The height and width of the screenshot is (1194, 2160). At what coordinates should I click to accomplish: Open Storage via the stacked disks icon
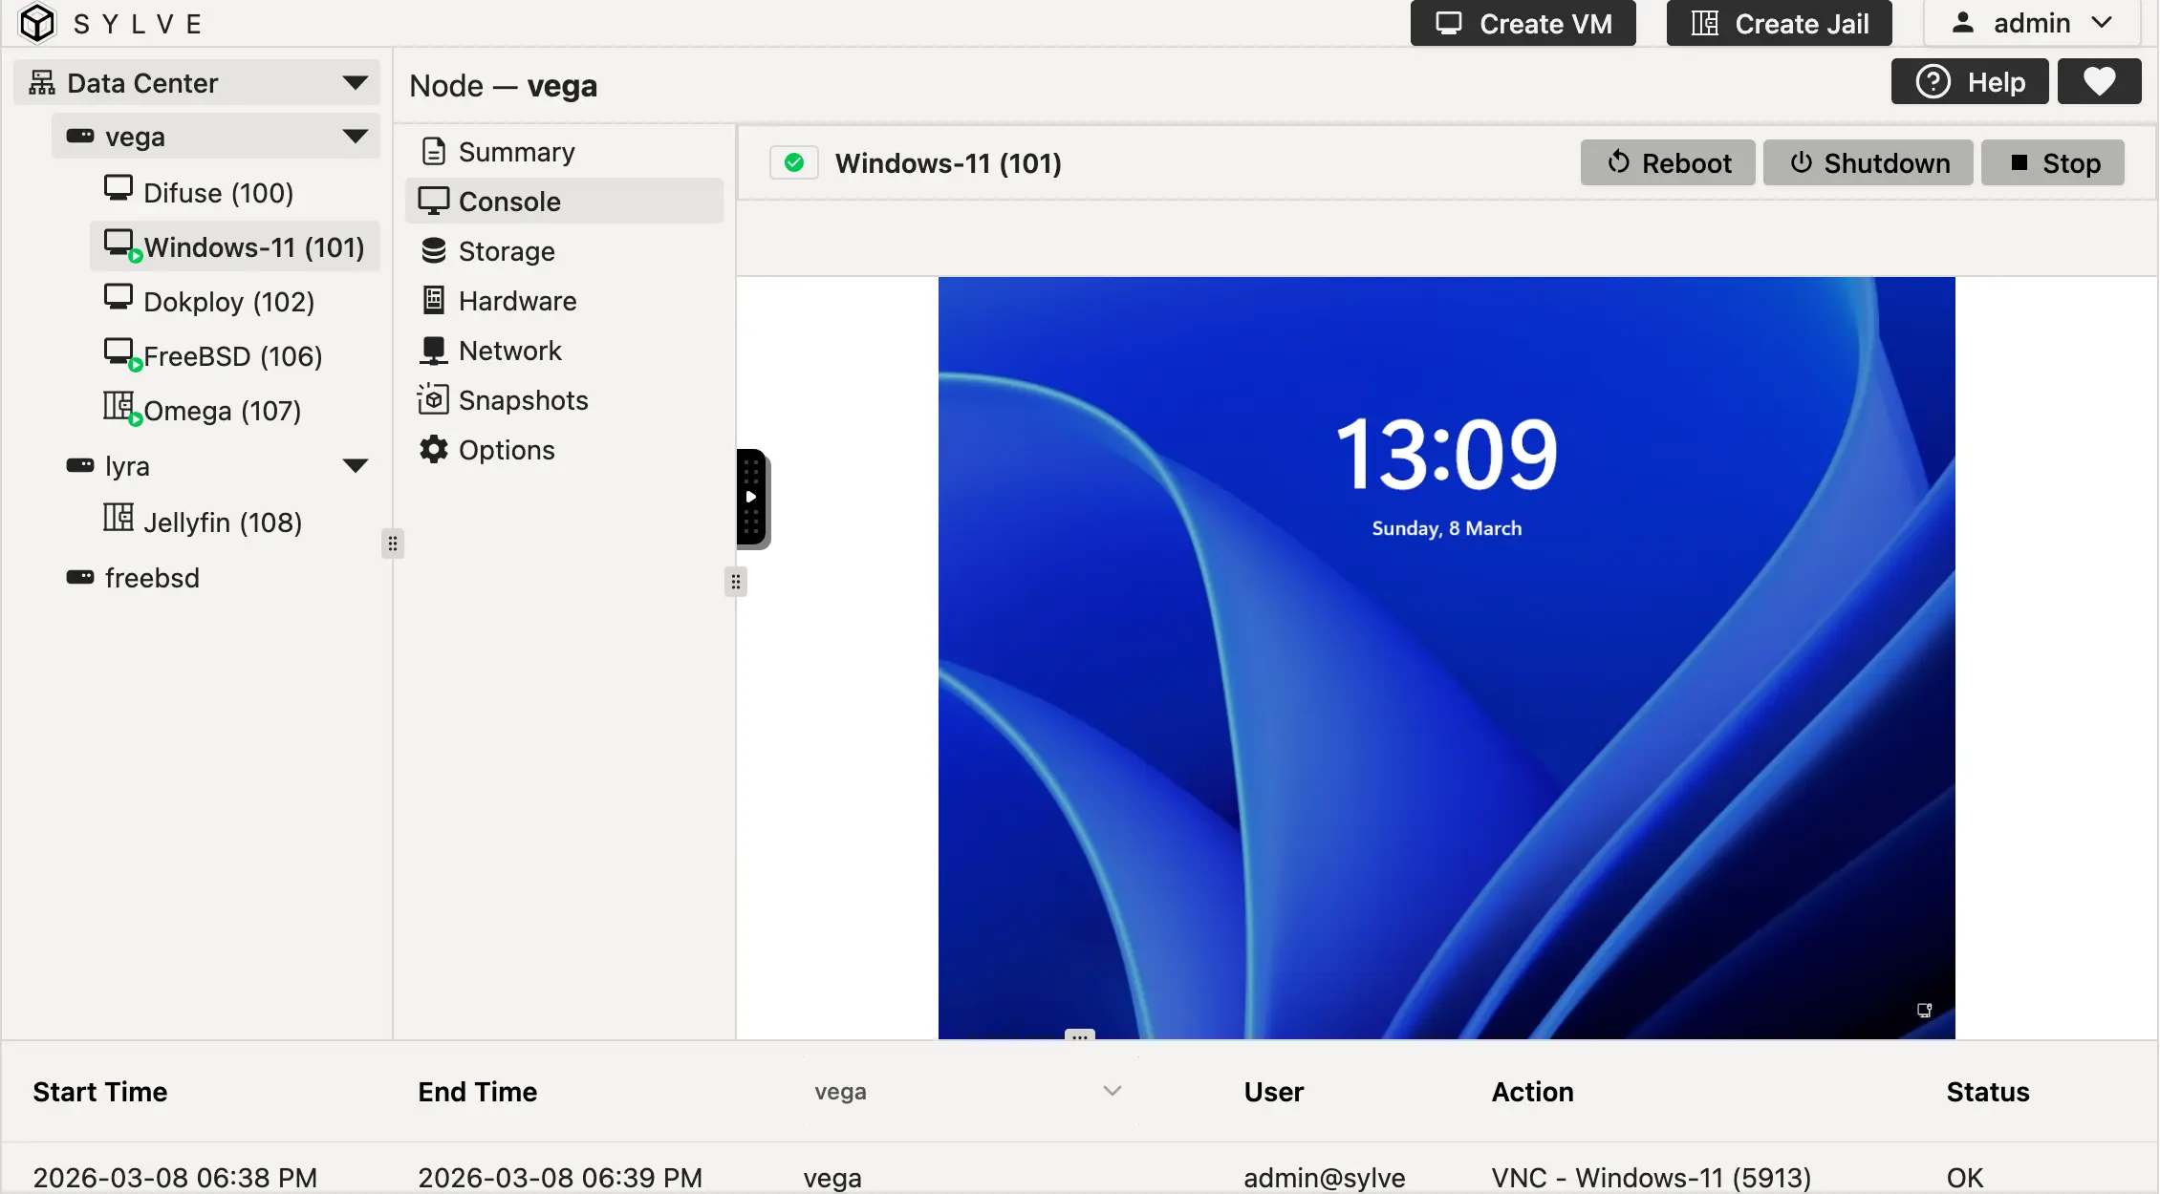(x=435, y=250)
